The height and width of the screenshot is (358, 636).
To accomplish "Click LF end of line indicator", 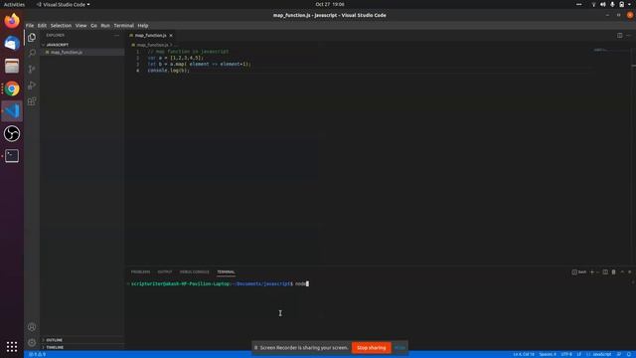I will tap(579, 354).
